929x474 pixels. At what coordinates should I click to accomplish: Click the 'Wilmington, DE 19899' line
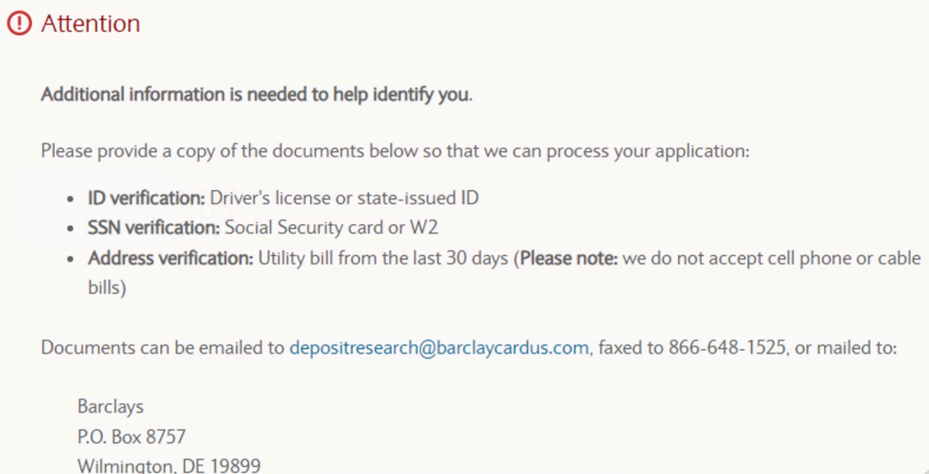point(169,464)
